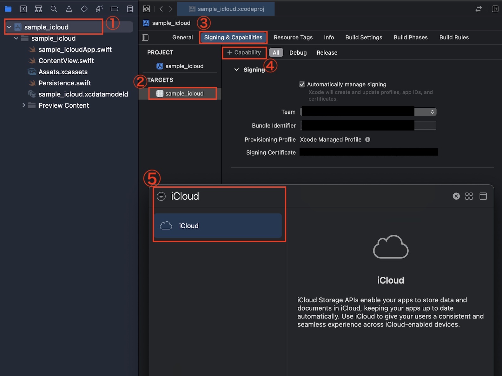Open the Issue navigator warning icon
This screenshot has height=376, width=502.
point(69,9)
